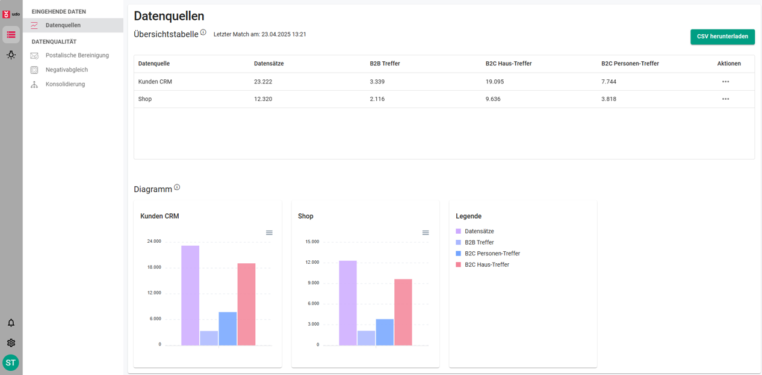The image size is (762, 375).
Task: Open actions menu for Kunden CRM row
Action: click(x=725, y=82)
